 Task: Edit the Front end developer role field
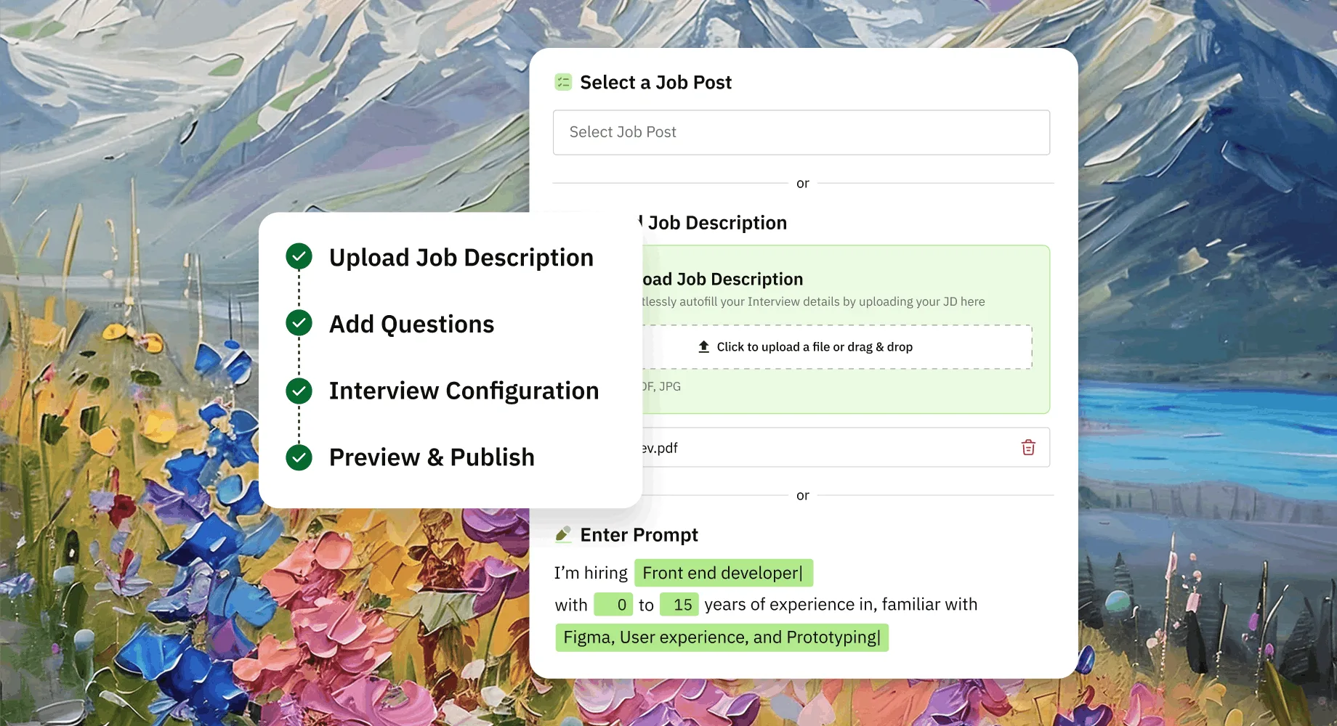point(724,573)
